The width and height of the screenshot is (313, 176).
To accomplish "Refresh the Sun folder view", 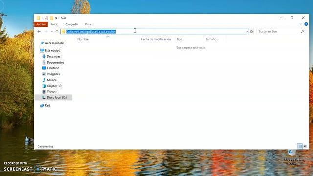I will tap(251, 31).
